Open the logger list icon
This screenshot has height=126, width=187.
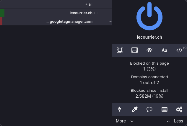point(164,109)
